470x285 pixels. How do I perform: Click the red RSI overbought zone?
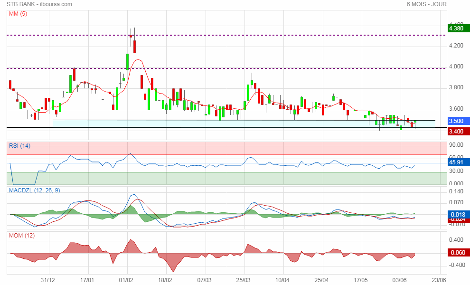click(227, 149)
